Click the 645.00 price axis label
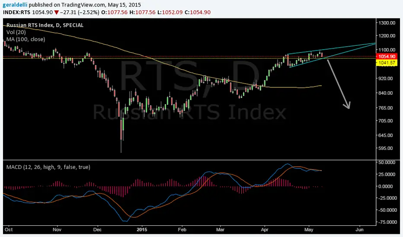The image size is (403, 237). 385,135
